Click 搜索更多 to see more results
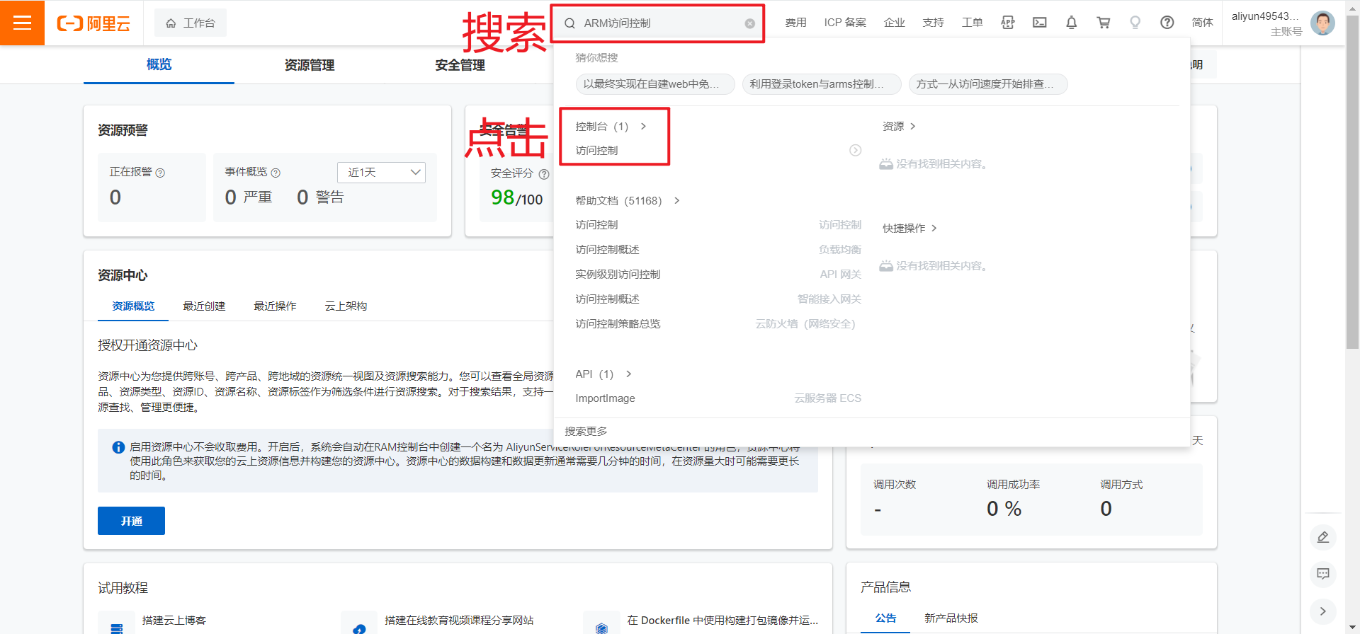Image resolution: width=1360 pixels, height=634 pixels. pyautogui.click(x=586, y=432)
